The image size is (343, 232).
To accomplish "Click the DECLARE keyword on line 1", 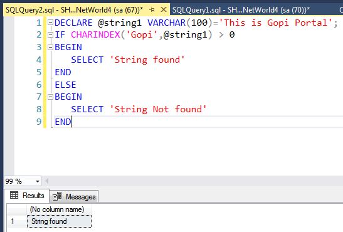I will pos(73,23).
